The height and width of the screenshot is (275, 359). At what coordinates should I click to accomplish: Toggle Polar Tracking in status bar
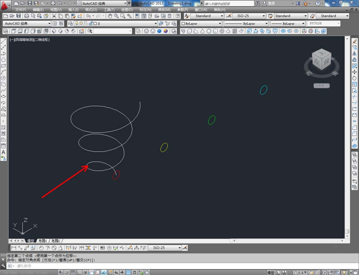click(85, 272)
